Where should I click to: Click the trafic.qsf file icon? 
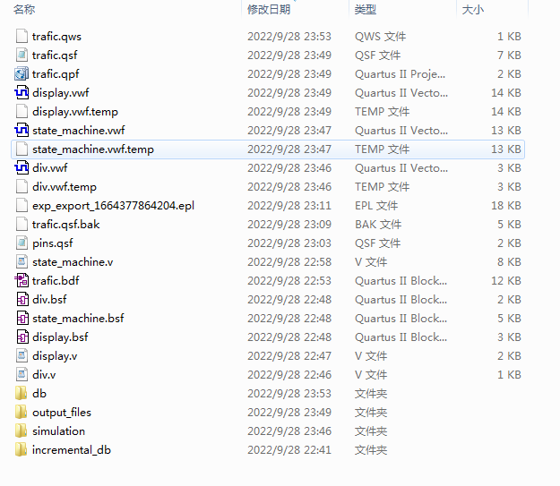click(22, 55)
